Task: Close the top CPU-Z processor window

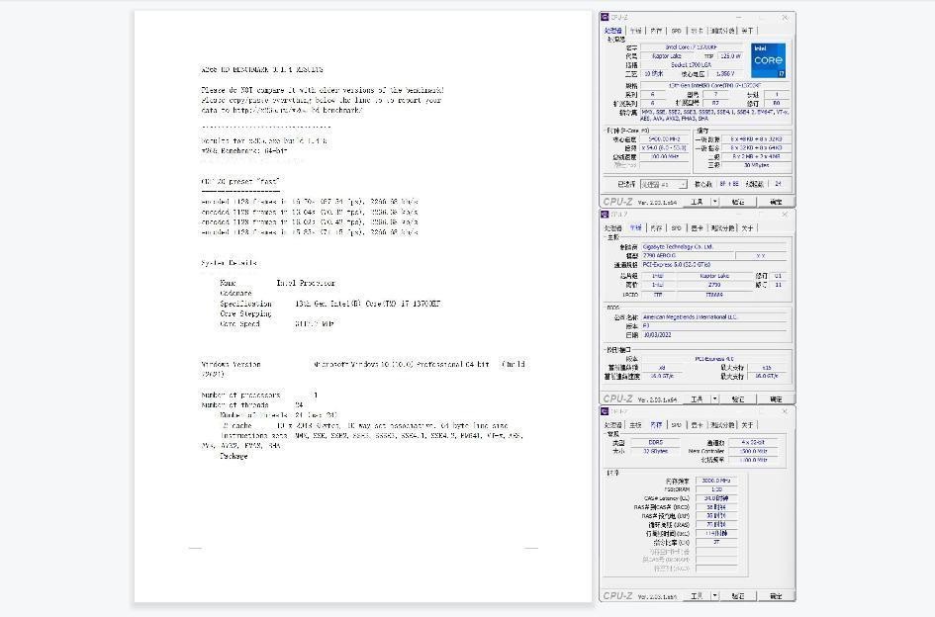Action: (x=785, y=17)
